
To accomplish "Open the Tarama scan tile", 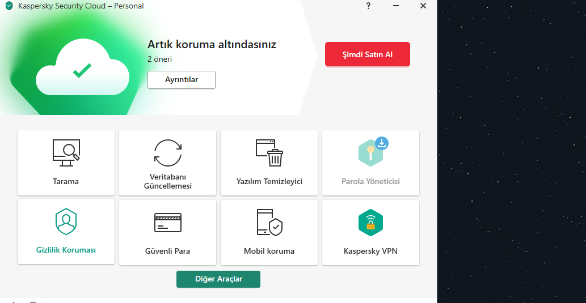I will [66, 163].
